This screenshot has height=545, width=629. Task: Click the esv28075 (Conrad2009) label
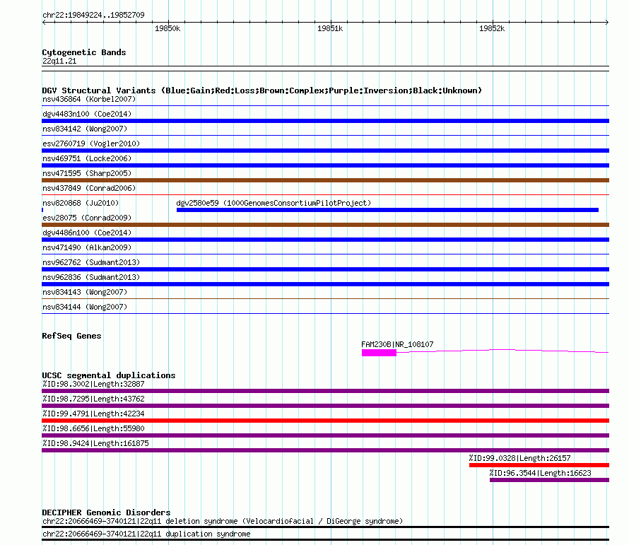(87, 218)
